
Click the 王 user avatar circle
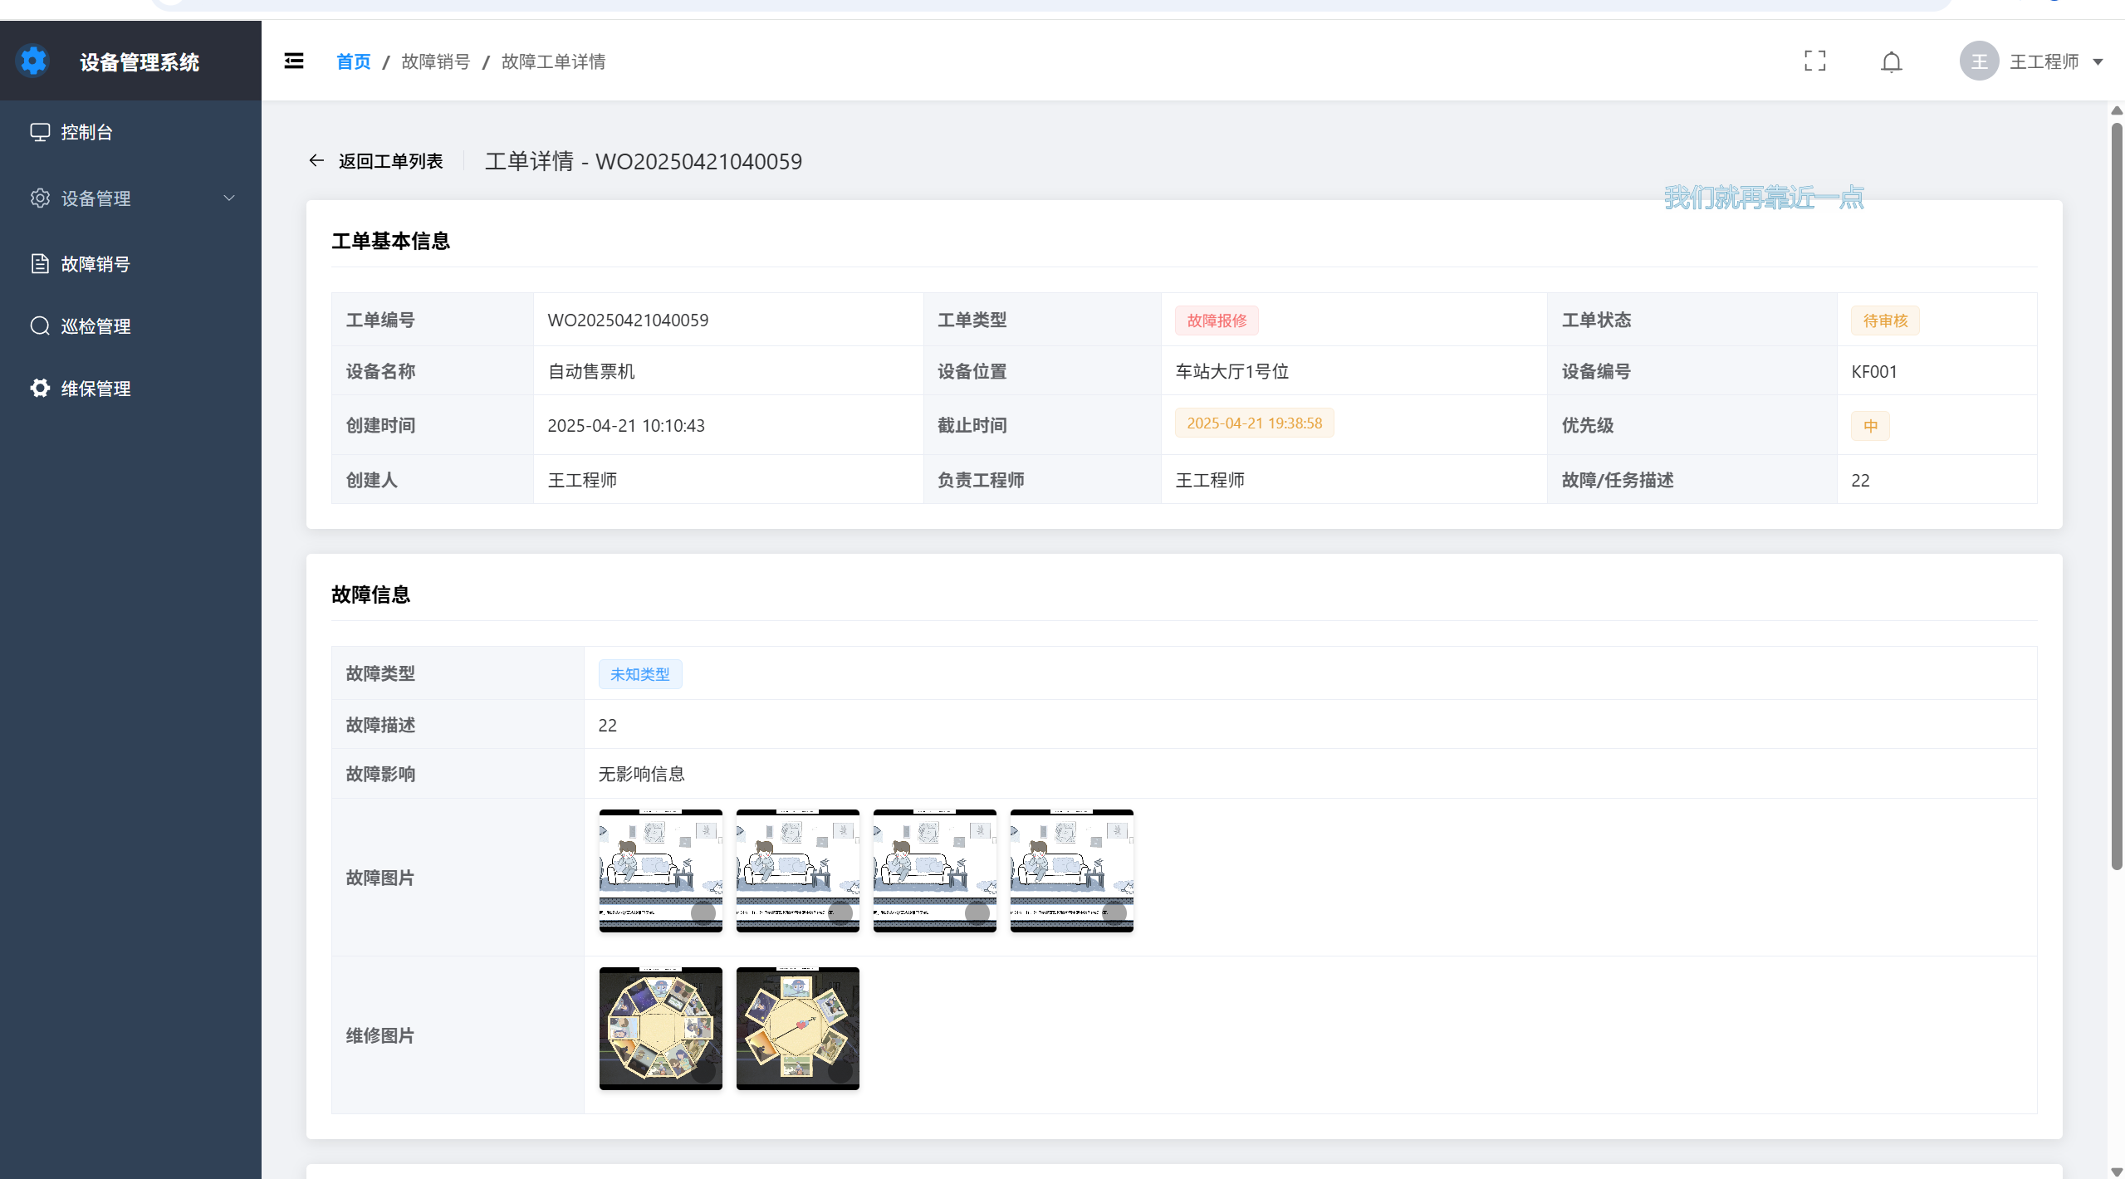click(1979, 61)
